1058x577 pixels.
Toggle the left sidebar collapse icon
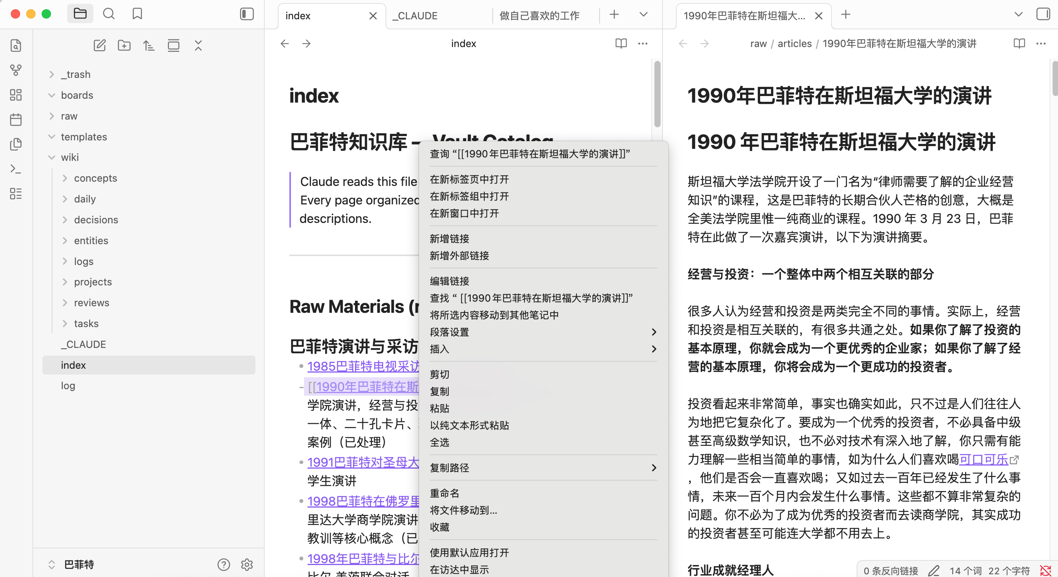click(247, 14)
